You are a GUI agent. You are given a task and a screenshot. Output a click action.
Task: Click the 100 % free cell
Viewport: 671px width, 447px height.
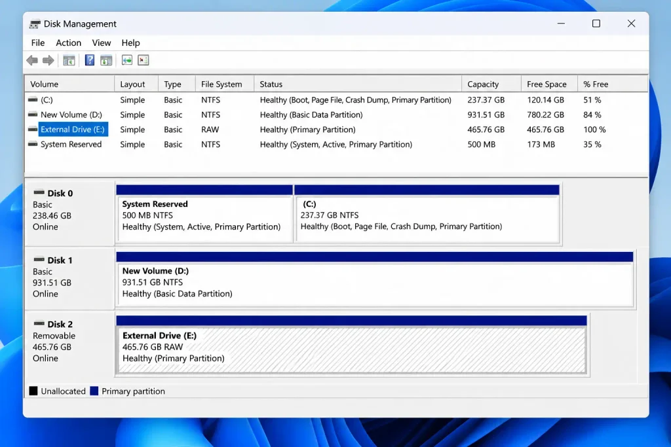tap(594, 130)
